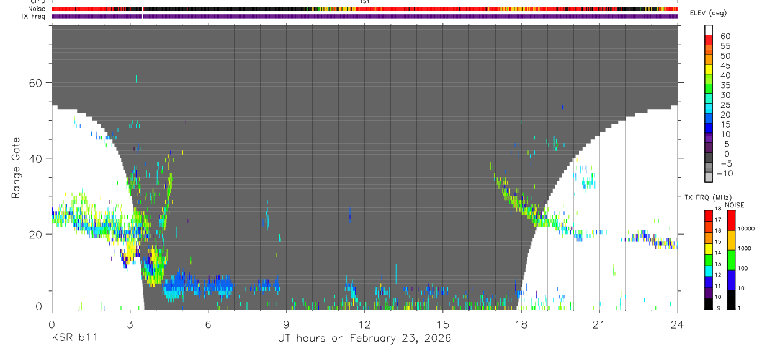Image resolution: width=762 pixels, height=351 pixels.
Task: Click the x-axis tick label '21'
Action: pyautogui.click(x=599, y=324)
